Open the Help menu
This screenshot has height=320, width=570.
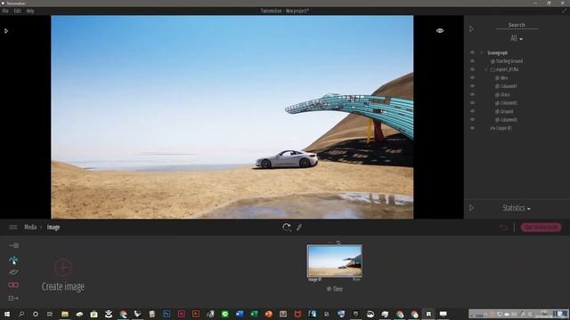30,11
